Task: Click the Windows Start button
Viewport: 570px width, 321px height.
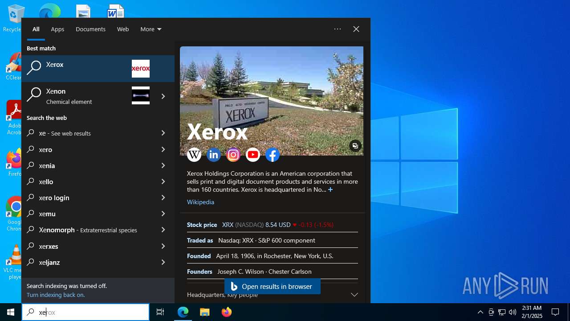Action: tap(11, 312)
